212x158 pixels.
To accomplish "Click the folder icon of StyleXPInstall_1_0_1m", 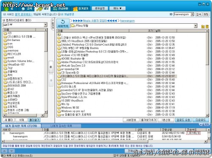I will (59, 97).
